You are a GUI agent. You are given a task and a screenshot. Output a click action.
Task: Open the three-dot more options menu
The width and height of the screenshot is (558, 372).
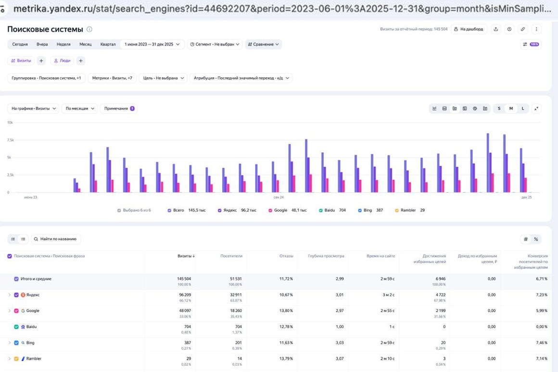[x=536, y=29]
